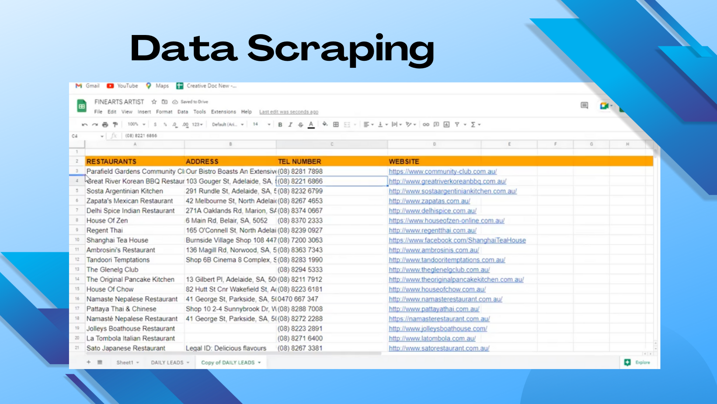717x404 pixels.
Task: Star the FINEARTS ARTIST document
Action: [154, 102]
